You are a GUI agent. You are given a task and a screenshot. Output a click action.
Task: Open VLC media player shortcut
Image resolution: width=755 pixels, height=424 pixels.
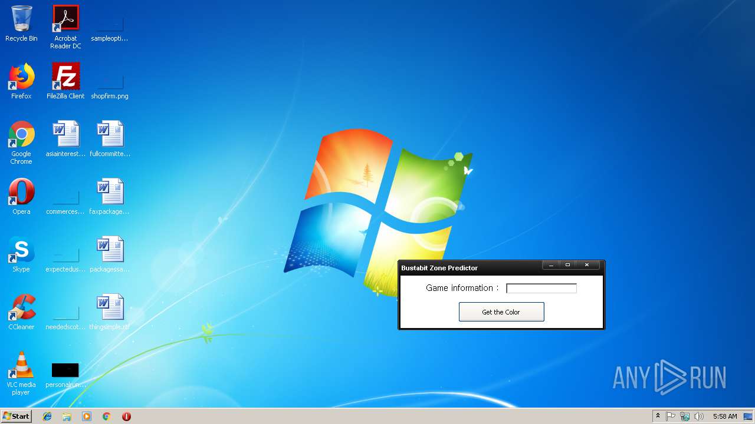(x=21, y=373)
